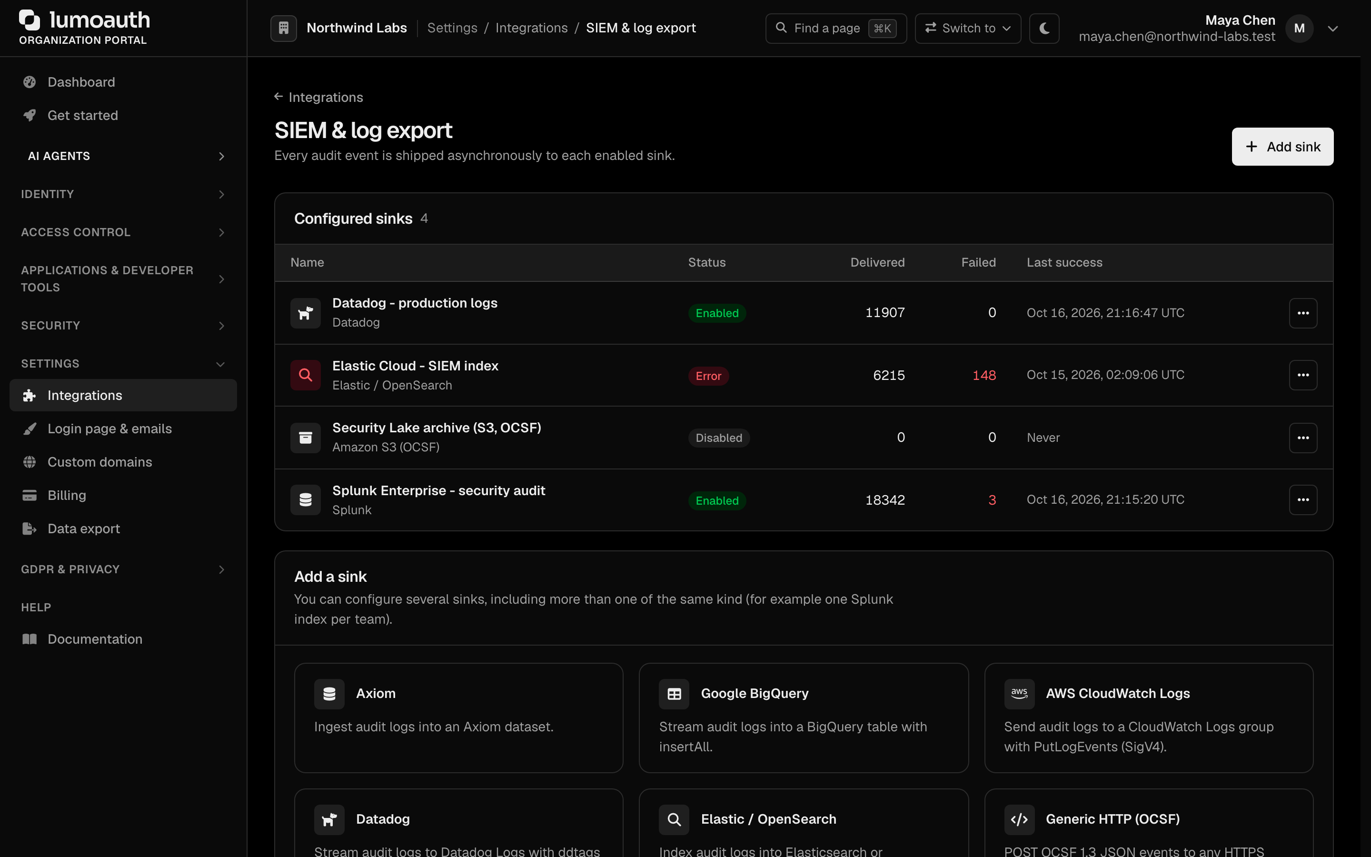Click the Datadog production logs sink icon

305,313
